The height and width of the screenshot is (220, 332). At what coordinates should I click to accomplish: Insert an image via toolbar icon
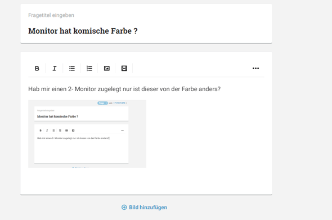click(107, 68)
